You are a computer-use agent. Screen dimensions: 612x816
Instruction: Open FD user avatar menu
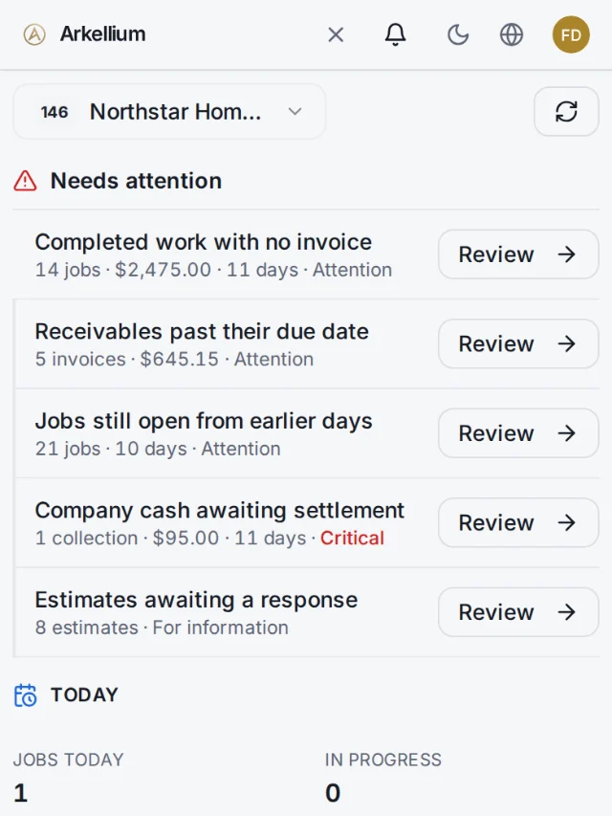point(571,34)
